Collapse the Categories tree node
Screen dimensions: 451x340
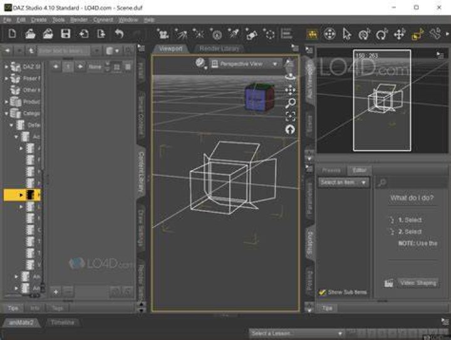click(x=6, y=113)
